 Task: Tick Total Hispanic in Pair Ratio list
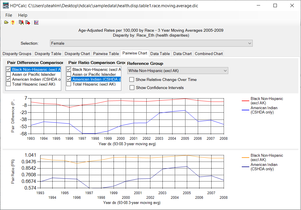tap(69, 84)
